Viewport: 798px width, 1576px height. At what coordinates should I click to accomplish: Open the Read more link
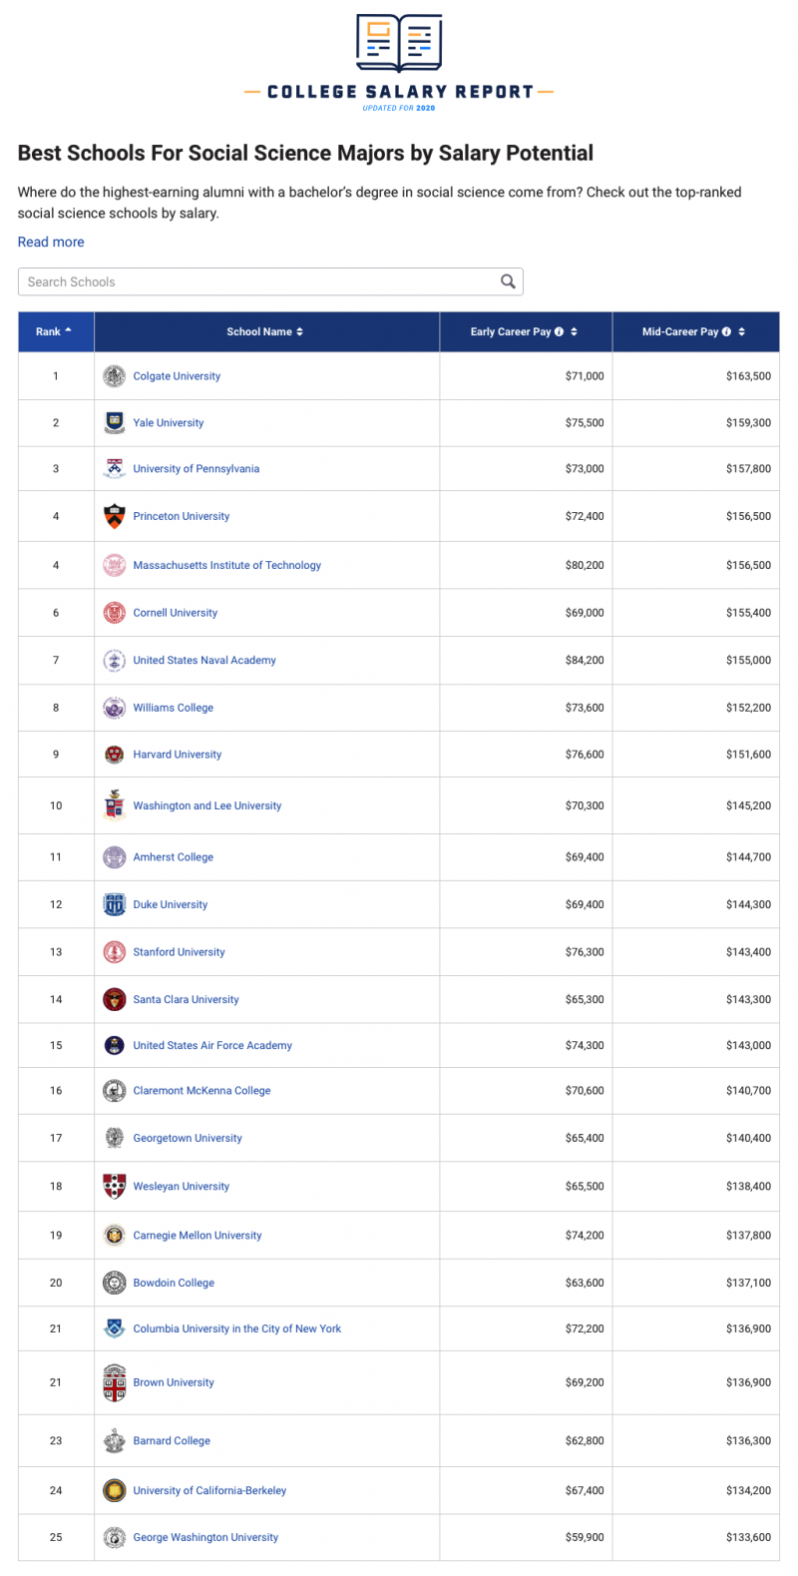[x=51, y=242]
